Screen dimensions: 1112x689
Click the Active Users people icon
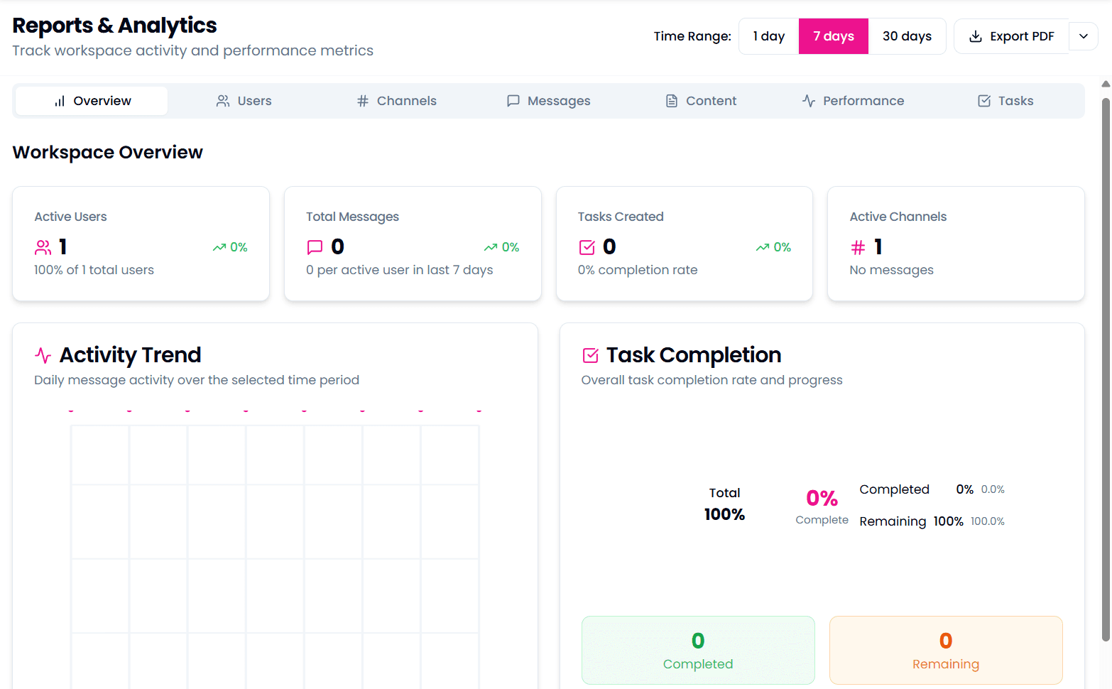[x=43, y=246]
